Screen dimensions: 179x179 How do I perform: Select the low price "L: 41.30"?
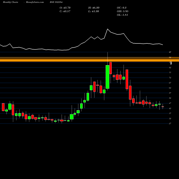94,11
